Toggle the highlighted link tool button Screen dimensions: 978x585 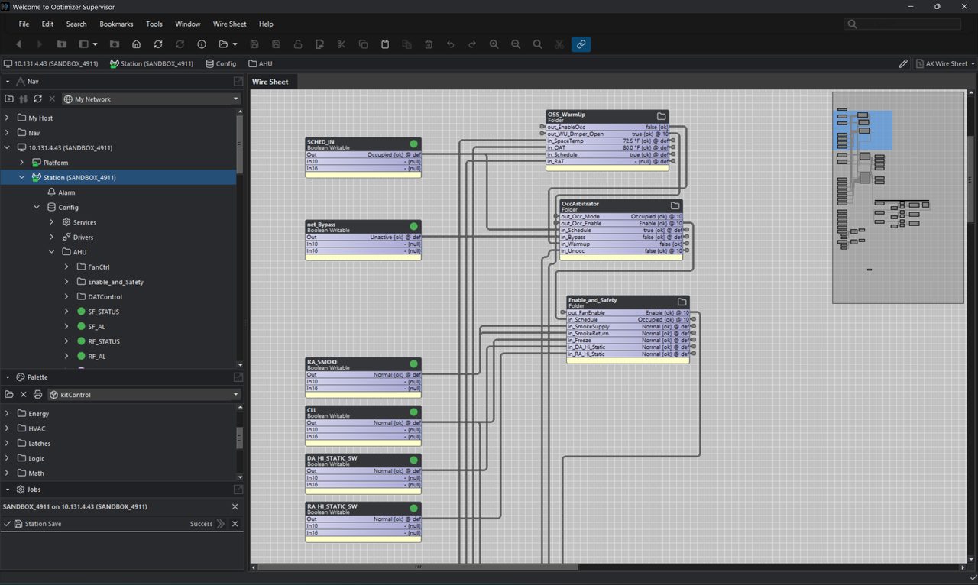click(x=581, y=44)
